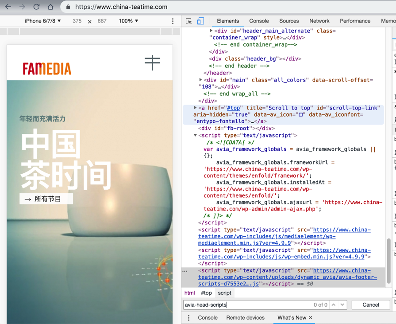Collapse the inline script text/javascript node
This screenshot has height=324, width=396.
click(x=195, y=136)
